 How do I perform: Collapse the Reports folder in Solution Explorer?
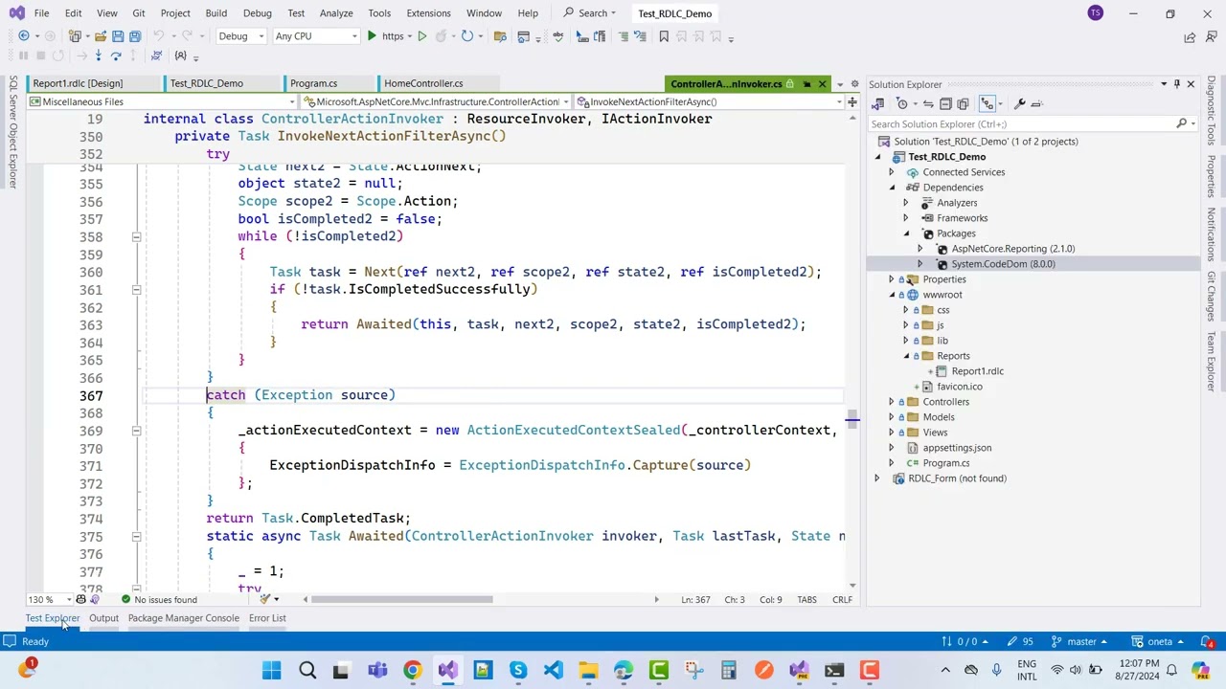tap(906, 356)
